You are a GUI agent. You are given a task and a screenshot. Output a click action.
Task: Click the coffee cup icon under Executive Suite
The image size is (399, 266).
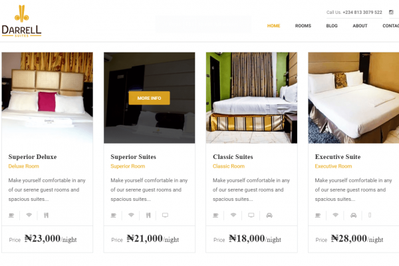318,215
